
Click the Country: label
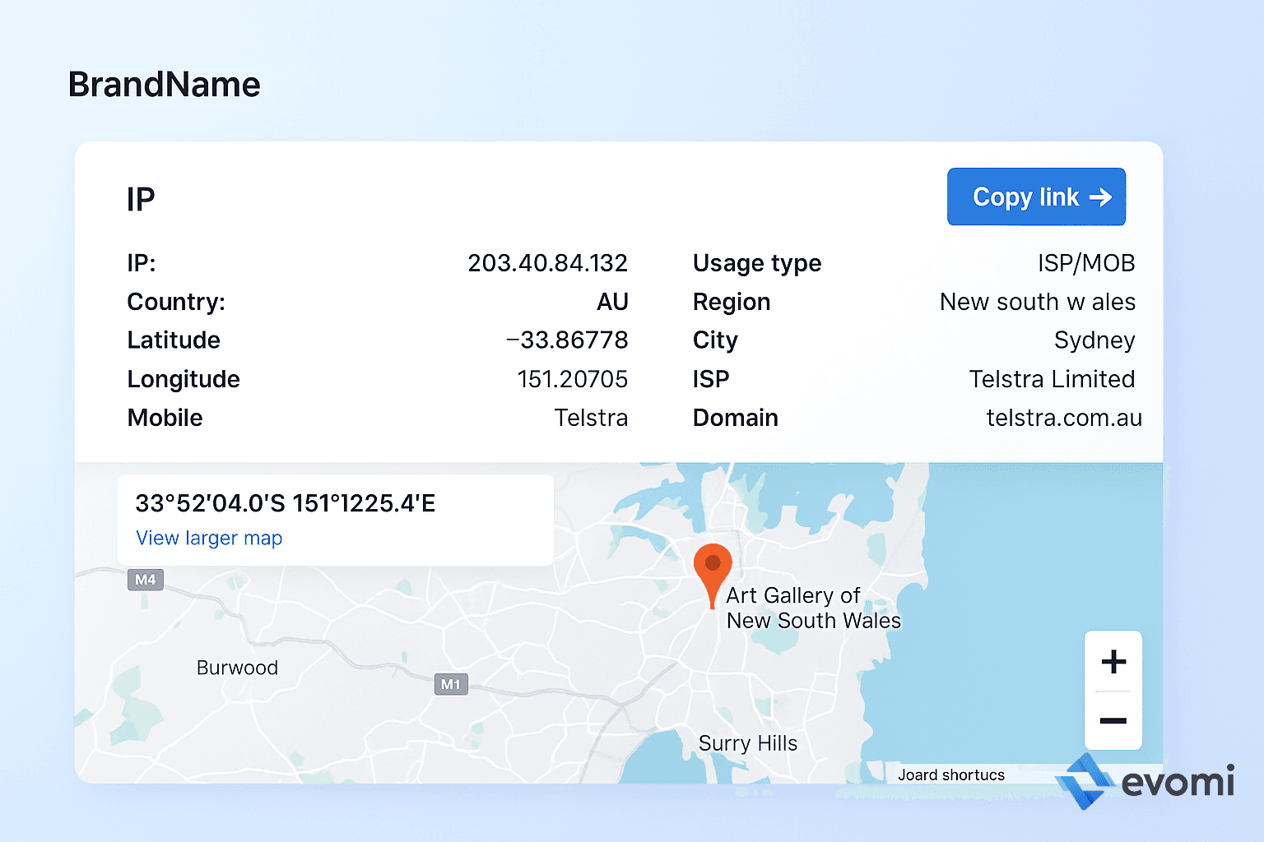point(176,302)
